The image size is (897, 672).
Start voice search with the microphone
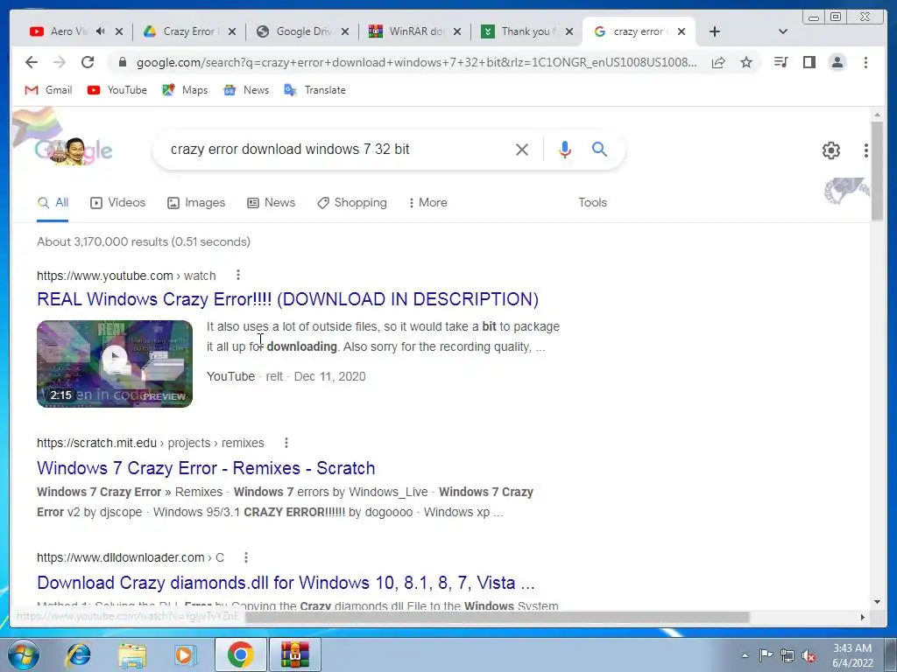pyautogui.click(x=565, y=150)
